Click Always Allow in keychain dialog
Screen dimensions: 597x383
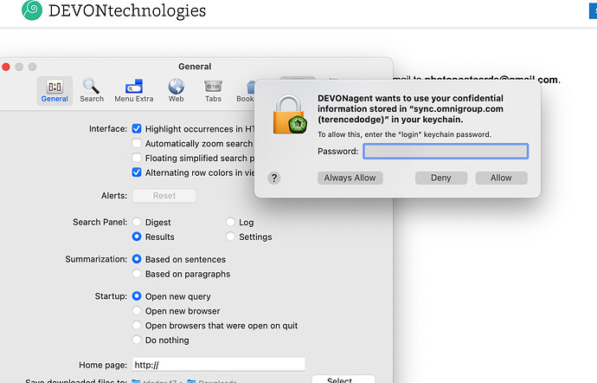[x=350, y=179]
